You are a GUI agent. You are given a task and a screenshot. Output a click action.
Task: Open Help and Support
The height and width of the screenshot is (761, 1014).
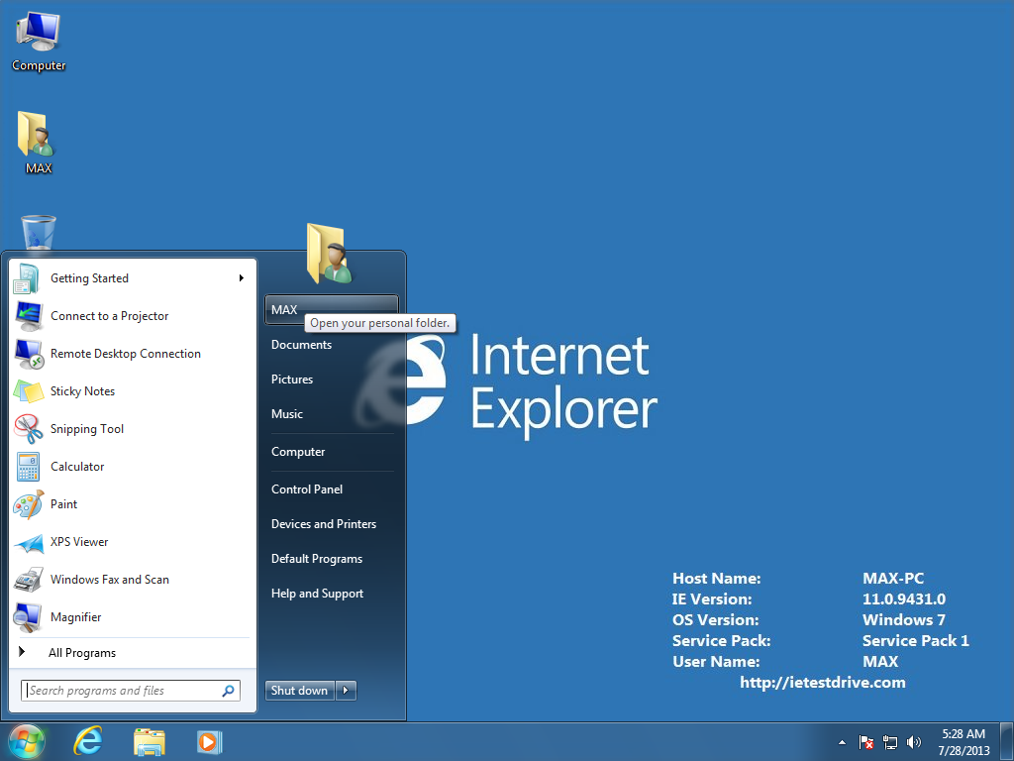(317, 594)
